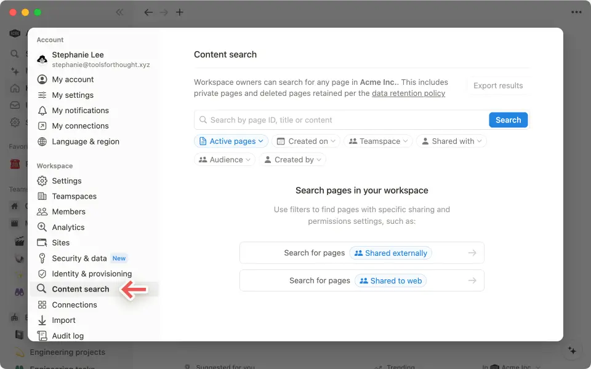Toggle the Created on filter
This screenshot has width=591, height=369.
click(x=306, y=141)
